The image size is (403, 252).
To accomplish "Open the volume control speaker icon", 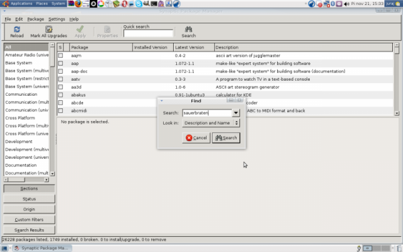I will tap(346, 4).
